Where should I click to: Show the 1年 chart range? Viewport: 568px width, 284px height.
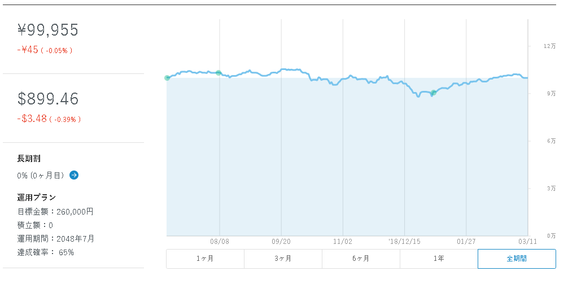(439, 259)
